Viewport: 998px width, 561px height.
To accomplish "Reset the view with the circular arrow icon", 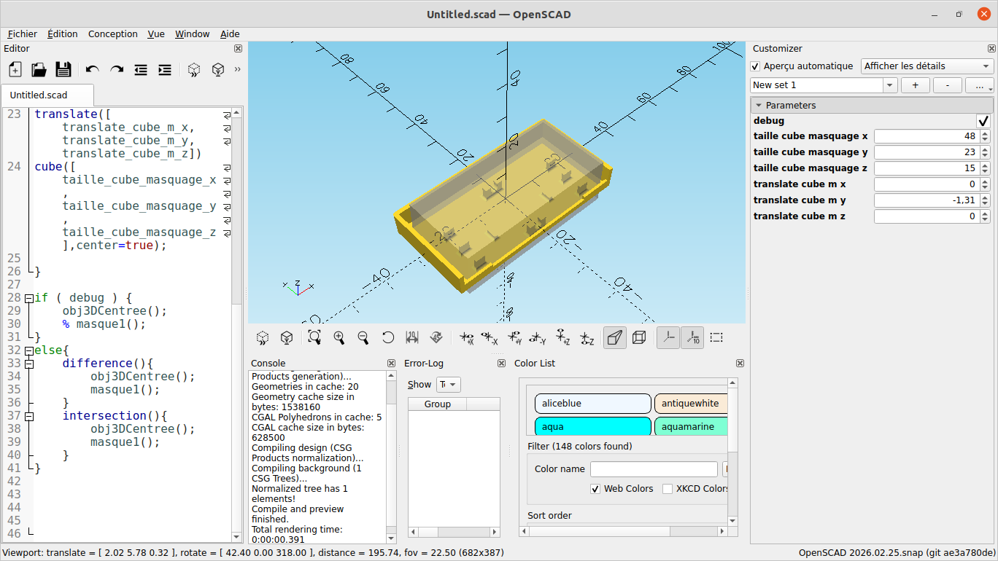I will [x=388, y=337].
